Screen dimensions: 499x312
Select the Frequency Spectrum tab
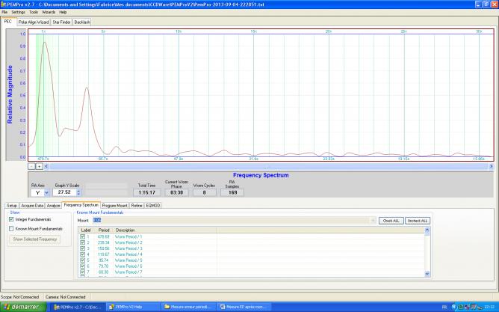tap(81, 205)
